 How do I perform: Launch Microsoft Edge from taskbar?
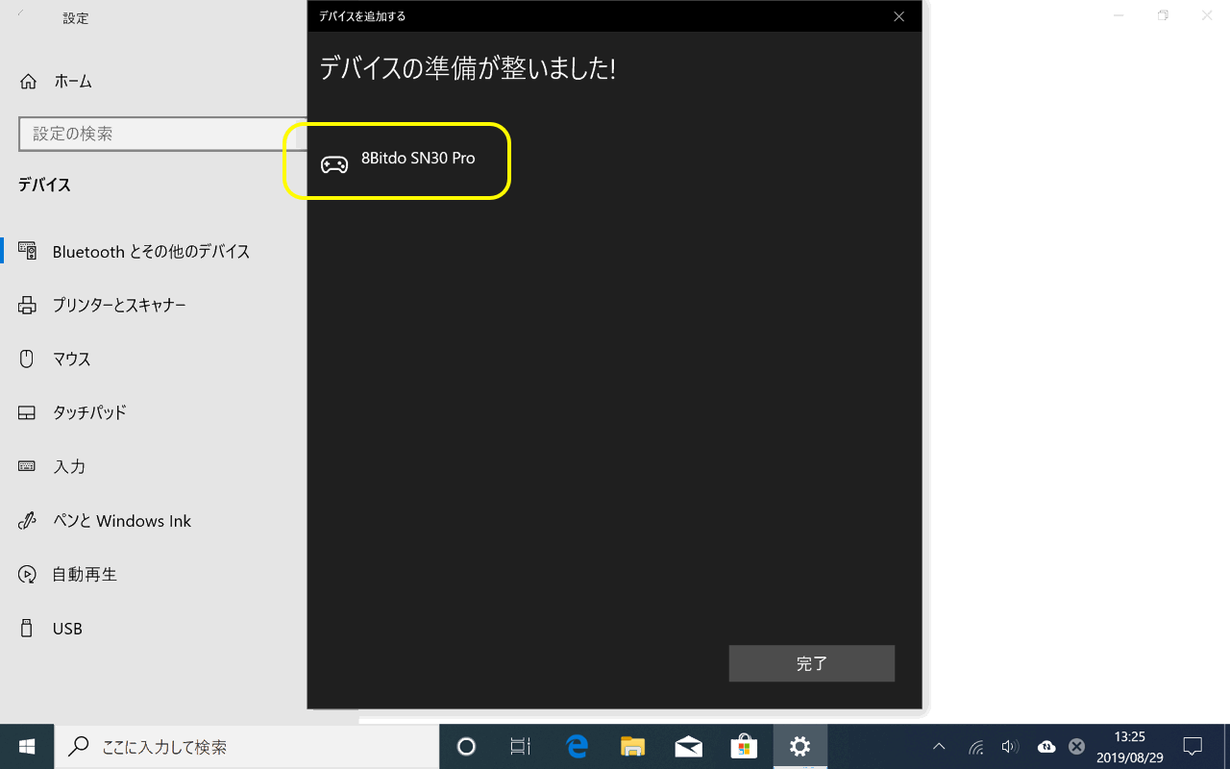point(577,747)
